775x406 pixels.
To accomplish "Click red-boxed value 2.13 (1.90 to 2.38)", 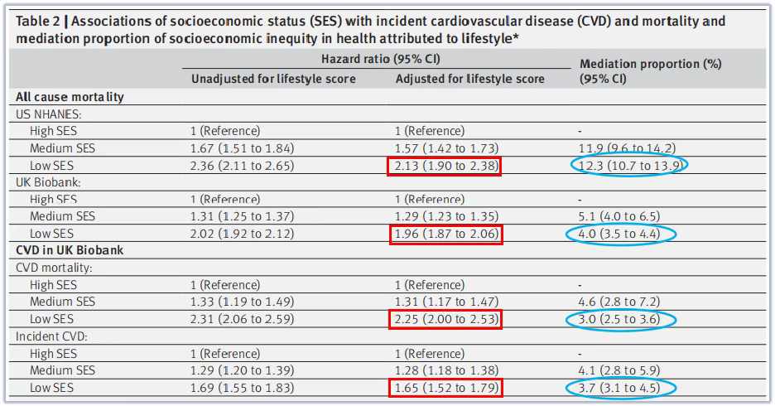I will [447, 165].
